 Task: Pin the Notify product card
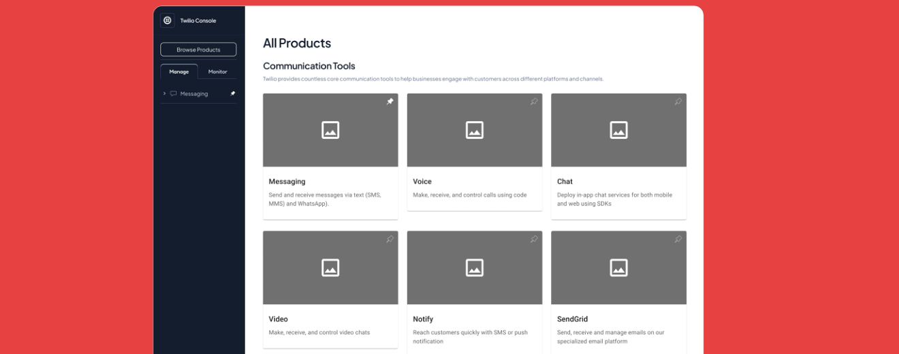[534, 239]
